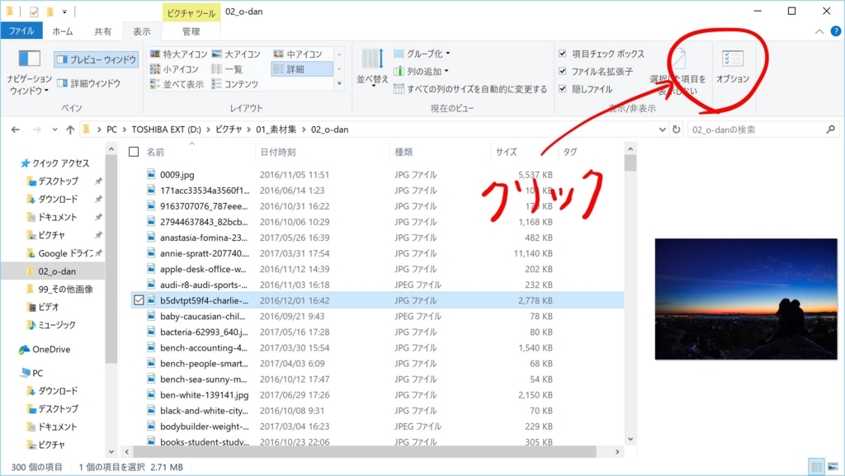Select Content (コンテンツ) layout
Screen dimensions: 845x476
235,84
